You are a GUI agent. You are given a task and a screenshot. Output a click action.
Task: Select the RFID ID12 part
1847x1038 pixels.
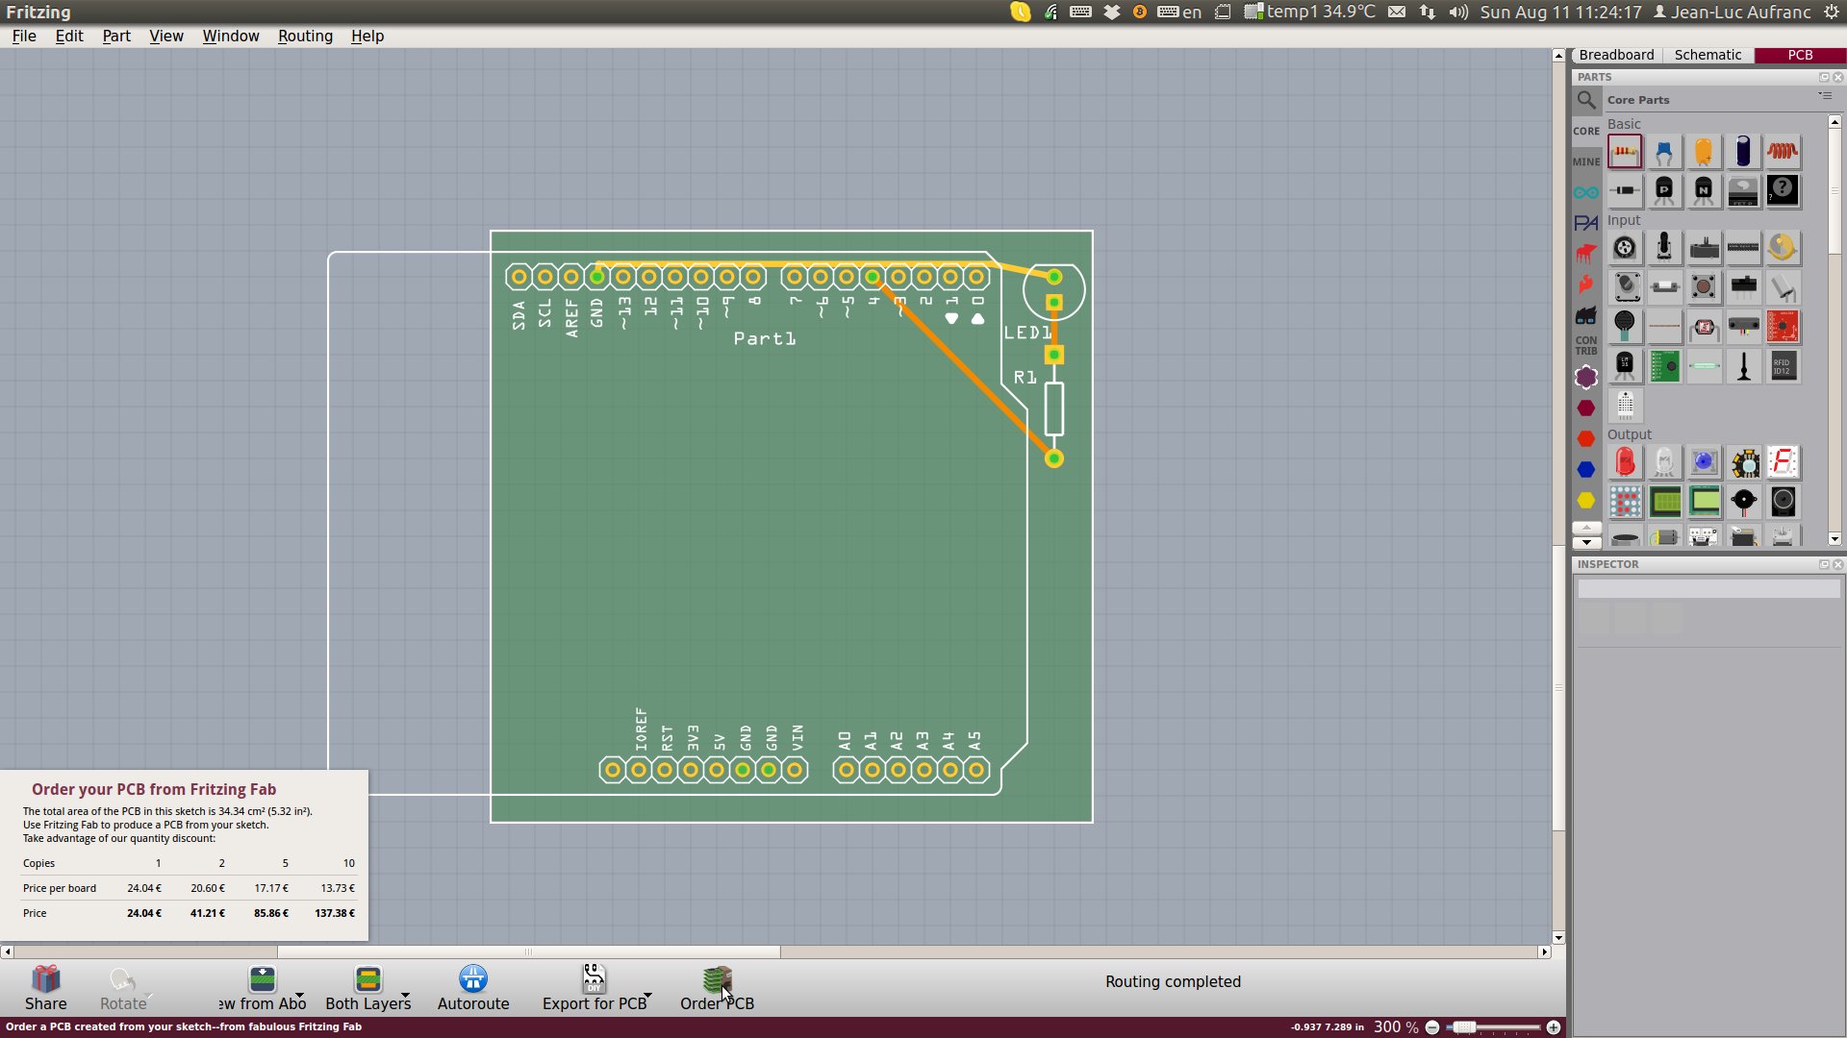point(1783,366)
